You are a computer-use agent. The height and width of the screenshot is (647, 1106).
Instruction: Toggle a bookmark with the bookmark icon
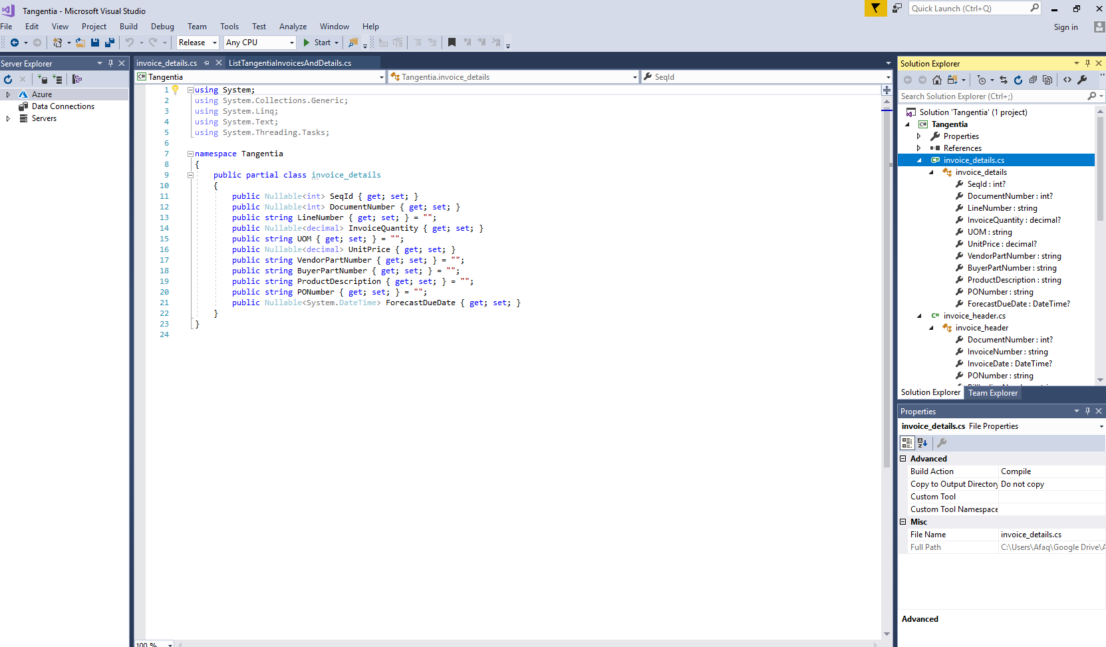[452, 43]
